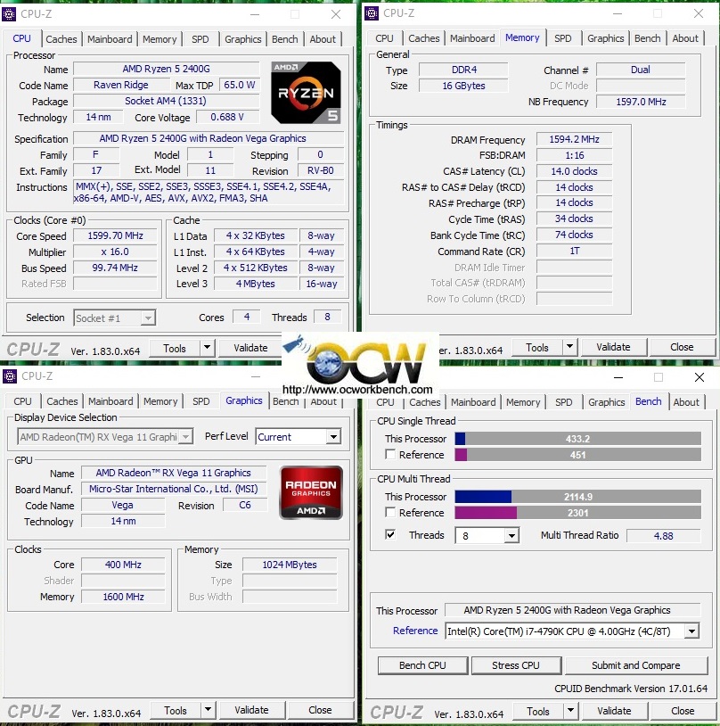Screen dimensions: 720x726
Task: Click Close button in the Graphics window
Action: (320, 710)
